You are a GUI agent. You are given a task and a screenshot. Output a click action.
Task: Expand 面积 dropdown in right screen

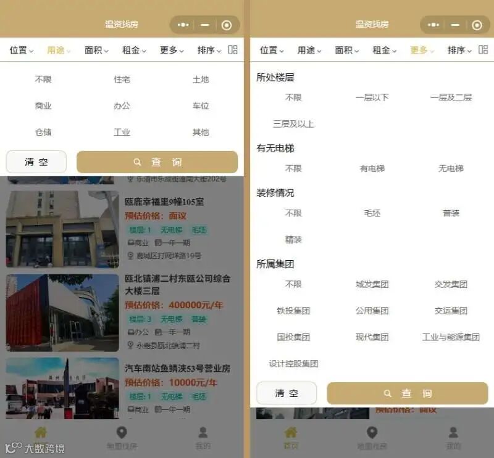tap(346, 50)
